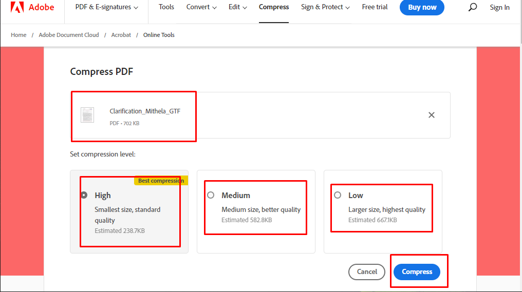Click the blue Compress button
522x292 pixels.
tap(417, 271)
